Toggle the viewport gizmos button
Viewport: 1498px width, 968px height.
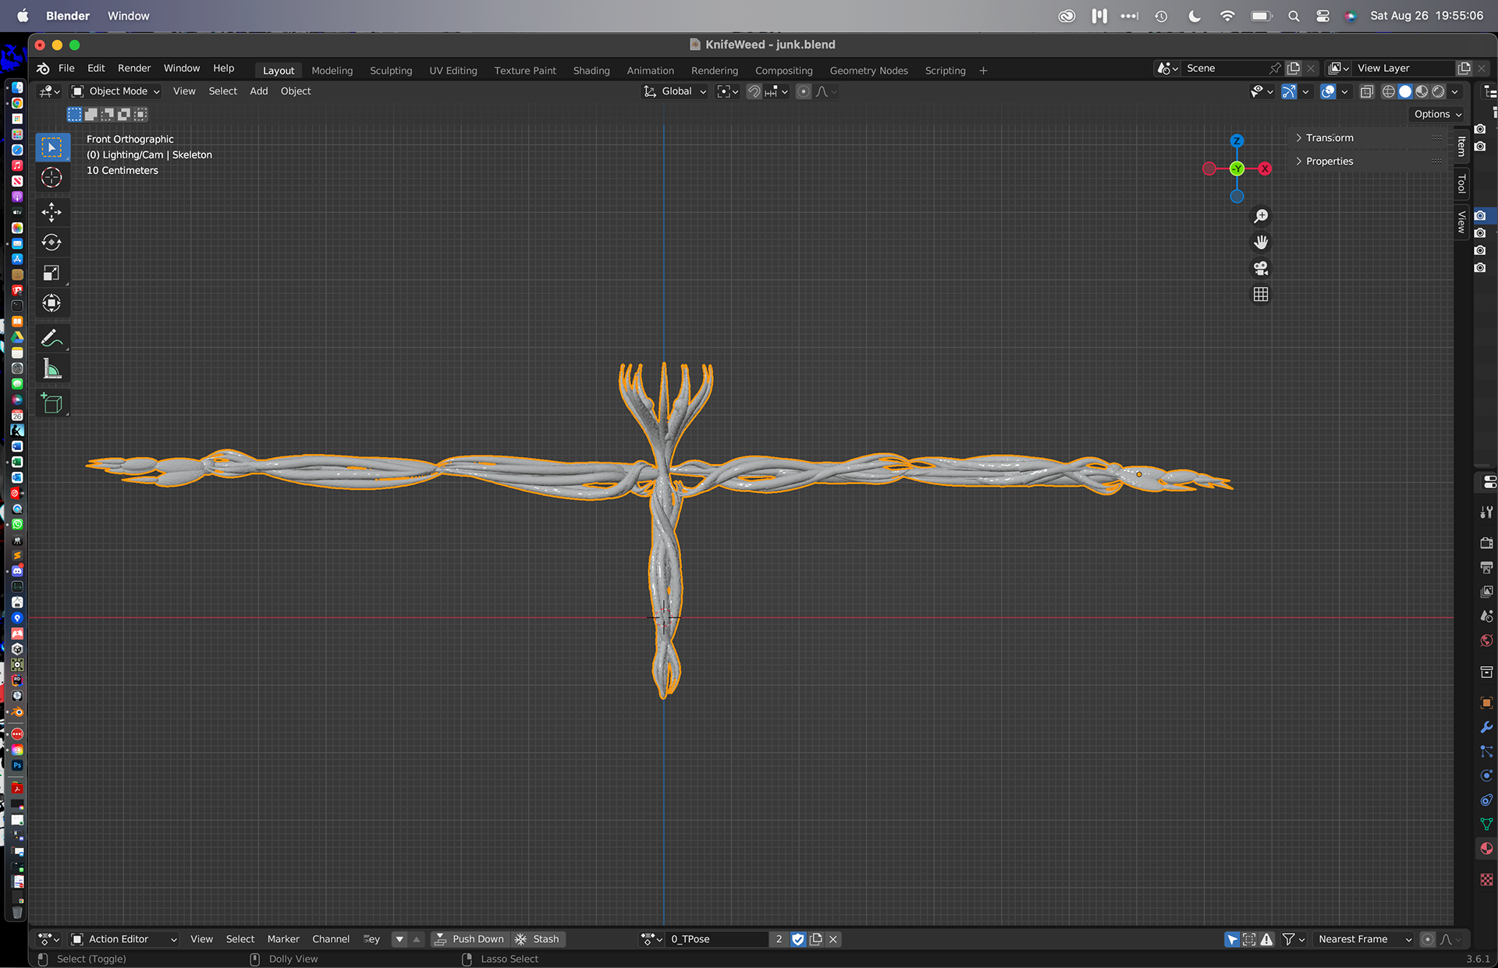tap(1289, 92)
